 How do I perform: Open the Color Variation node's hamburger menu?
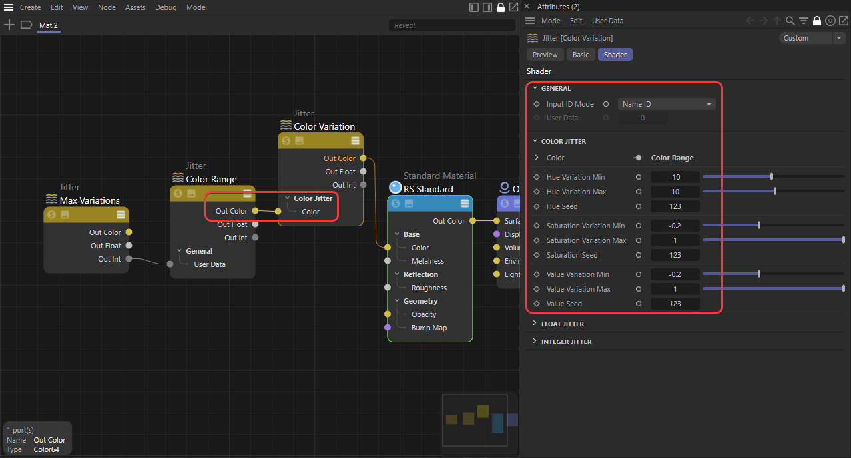point(356,140)
